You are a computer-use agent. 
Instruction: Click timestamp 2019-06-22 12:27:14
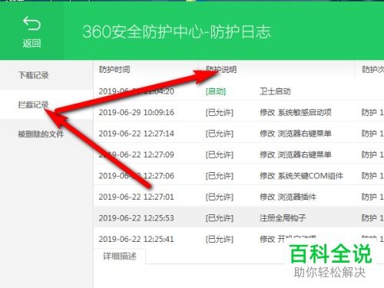pos(137,134)
